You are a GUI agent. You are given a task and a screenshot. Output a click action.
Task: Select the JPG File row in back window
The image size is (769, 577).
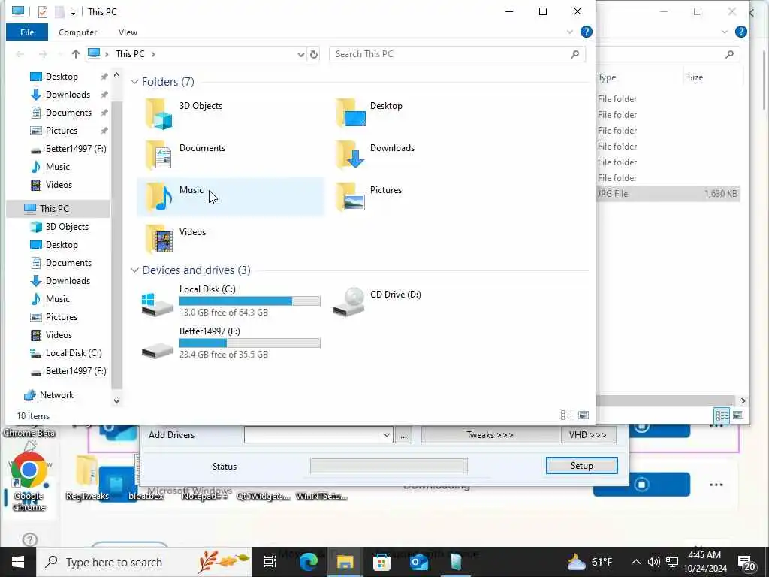point(668,194)
